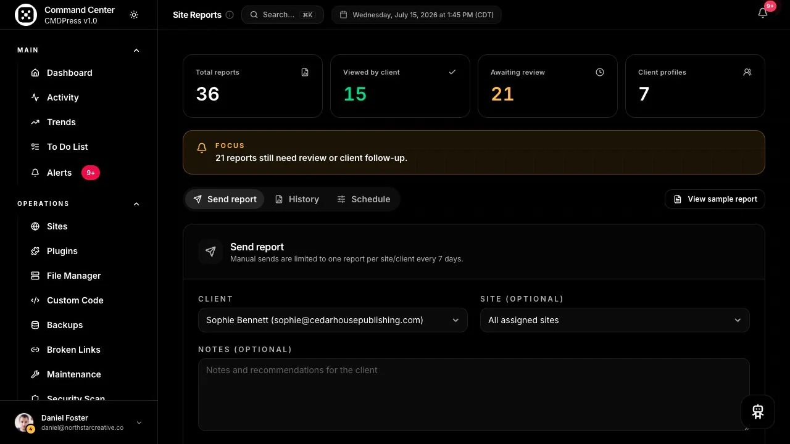Click the Total reports value 36
The image size is (790, 444).
(207, 94)
